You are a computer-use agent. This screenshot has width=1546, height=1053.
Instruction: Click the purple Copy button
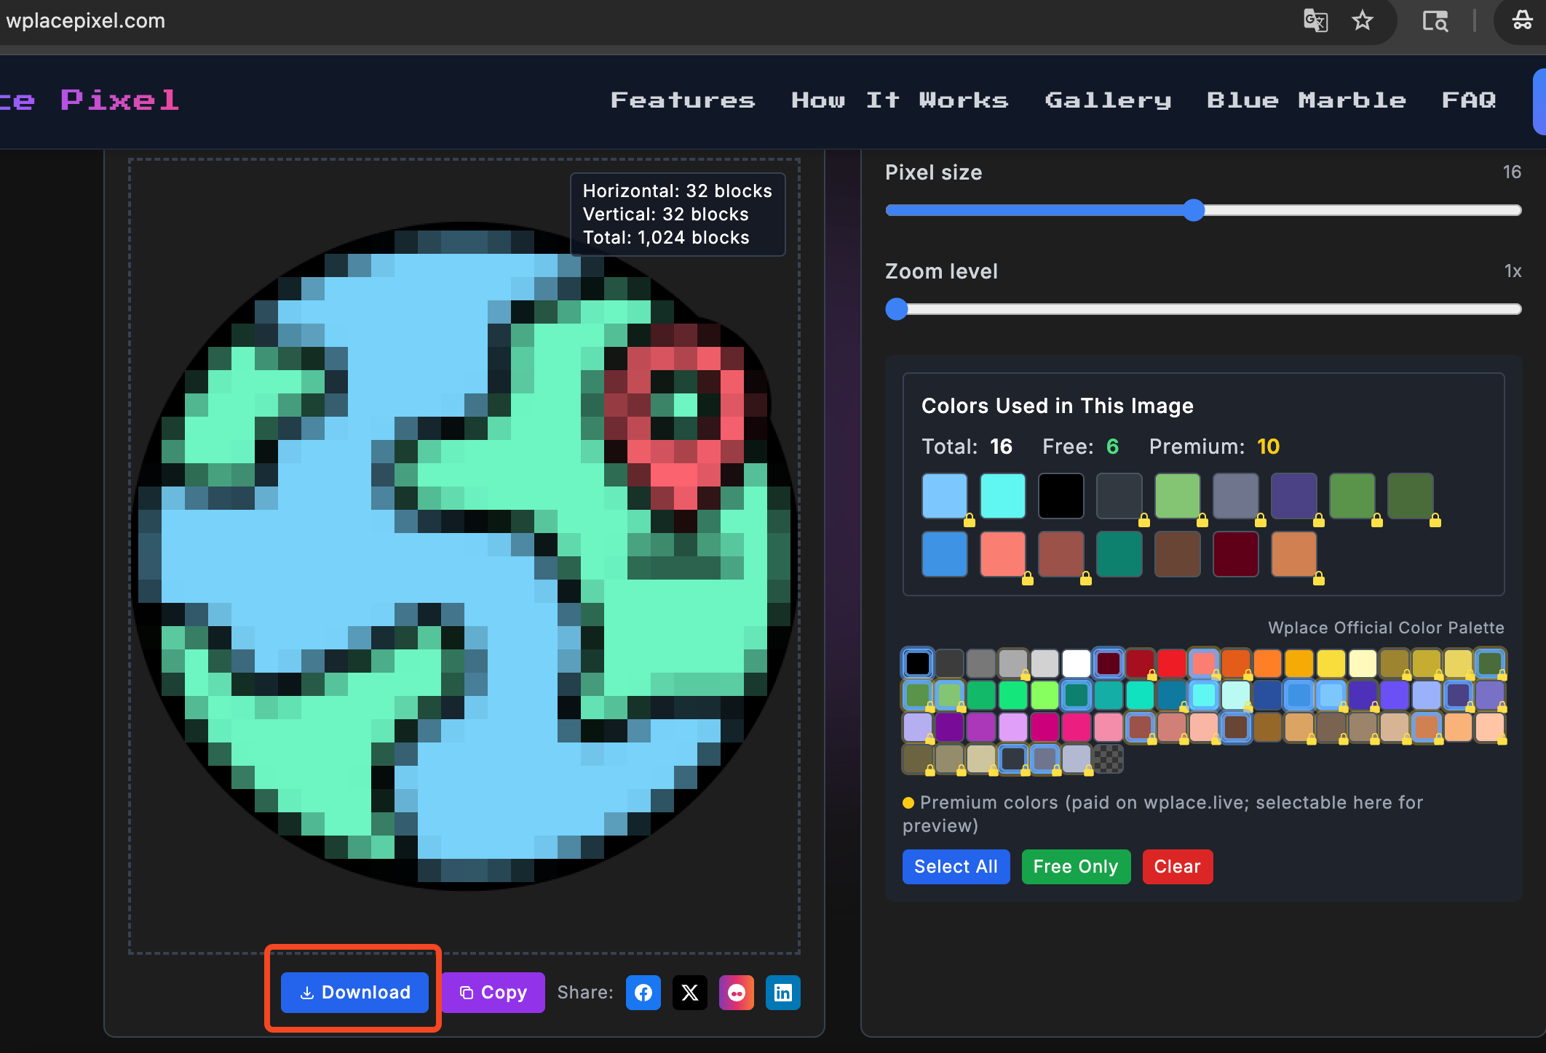click(x=493, y=993)
